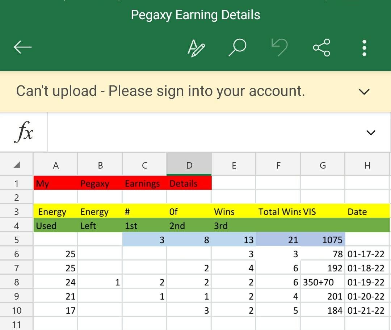The width and height of the screenshot is (391, 330).
Task: Expand the can't upload notification
Action: (364, 92)
